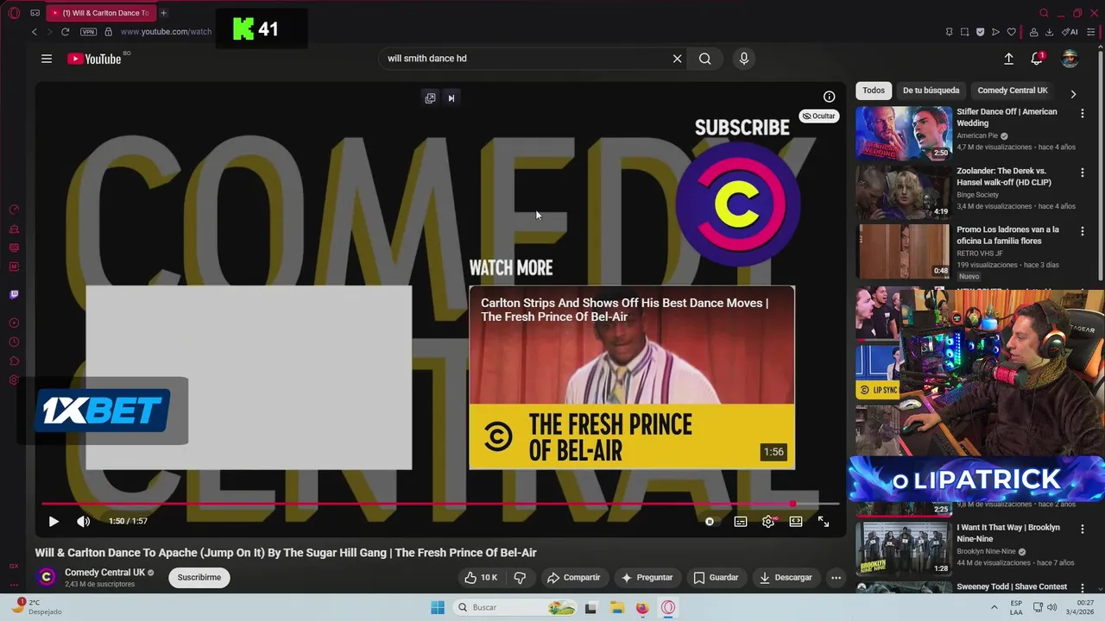Click the Comedy Central subscribe logo on end screen
Image resolution: width=1105 pixels, height=621 pixels.
point(738,204)
